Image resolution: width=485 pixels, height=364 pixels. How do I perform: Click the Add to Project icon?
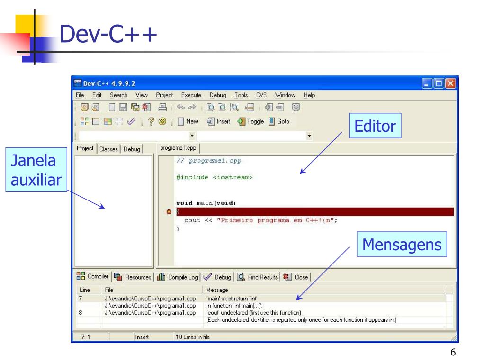[269, 108]
